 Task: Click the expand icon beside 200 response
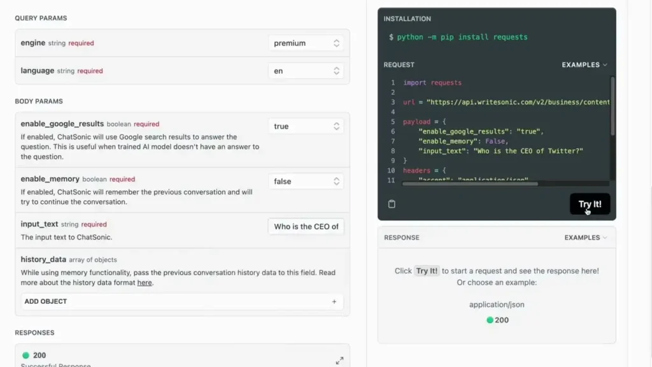(339, 361)
